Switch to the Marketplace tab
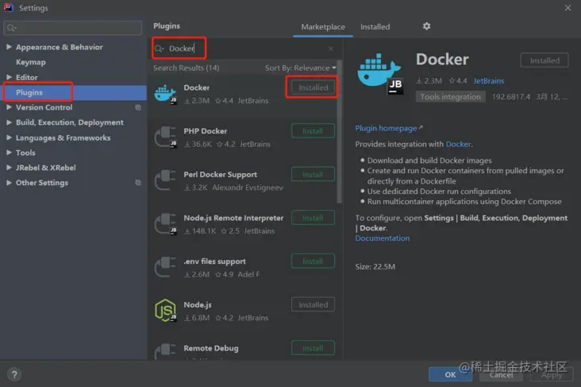This screenshot has width=581, height=387. tap(323, 27)
